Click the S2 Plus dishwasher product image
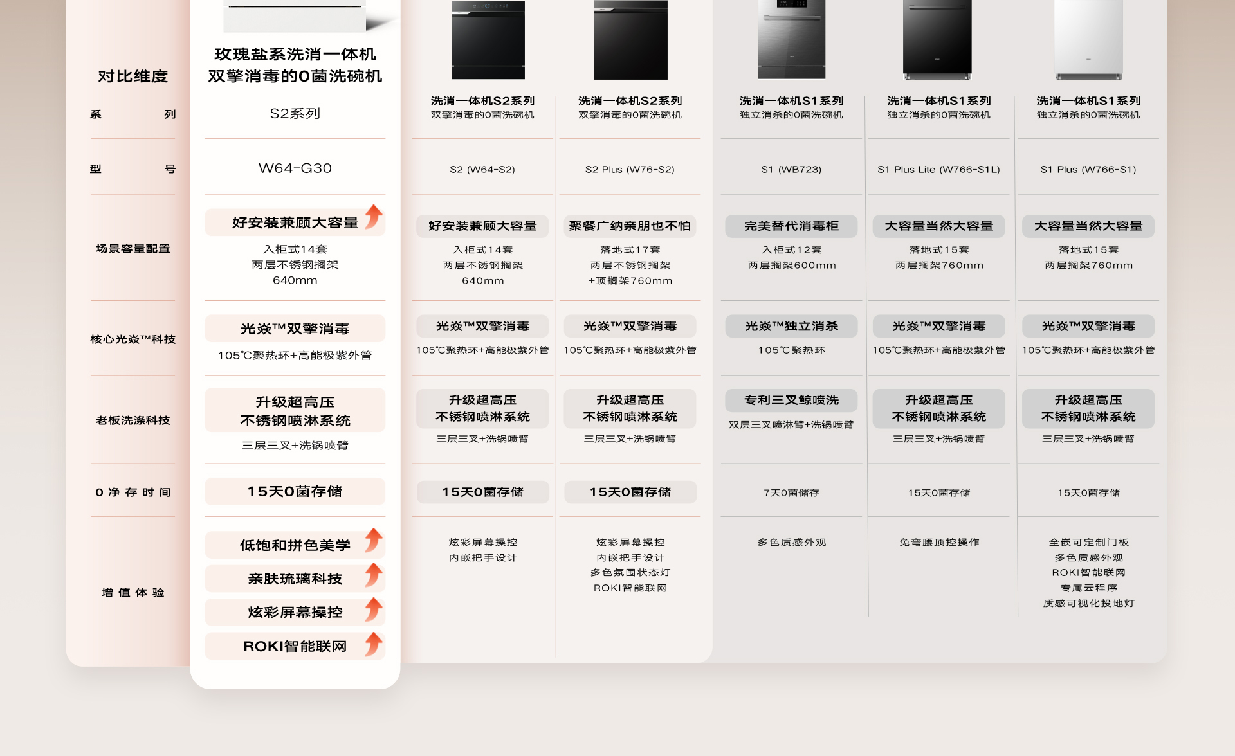This screenshot has height=756, width=1235. point(630,40)
